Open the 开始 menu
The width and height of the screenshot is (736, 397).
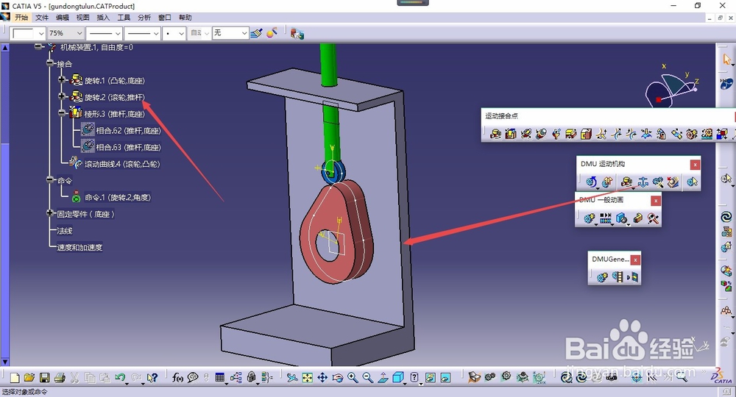click(21, 18)
